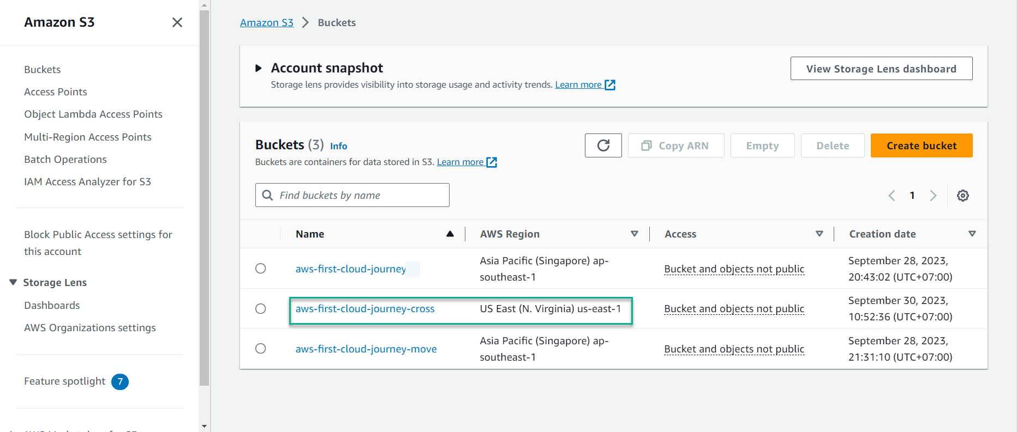Click the Creation date column header
Image resolution: width=1017 pixels, height=432 pixels.
point(882,234)
